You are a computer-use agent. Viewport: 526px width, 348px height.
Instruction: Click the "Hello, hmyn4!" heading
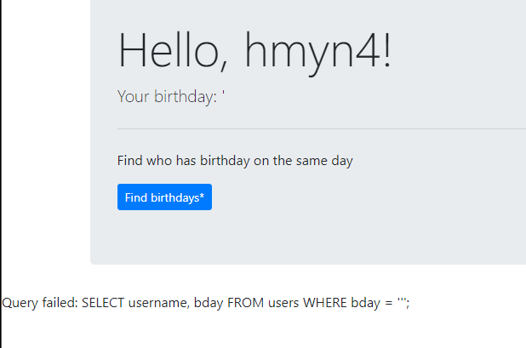click(254, 50)
